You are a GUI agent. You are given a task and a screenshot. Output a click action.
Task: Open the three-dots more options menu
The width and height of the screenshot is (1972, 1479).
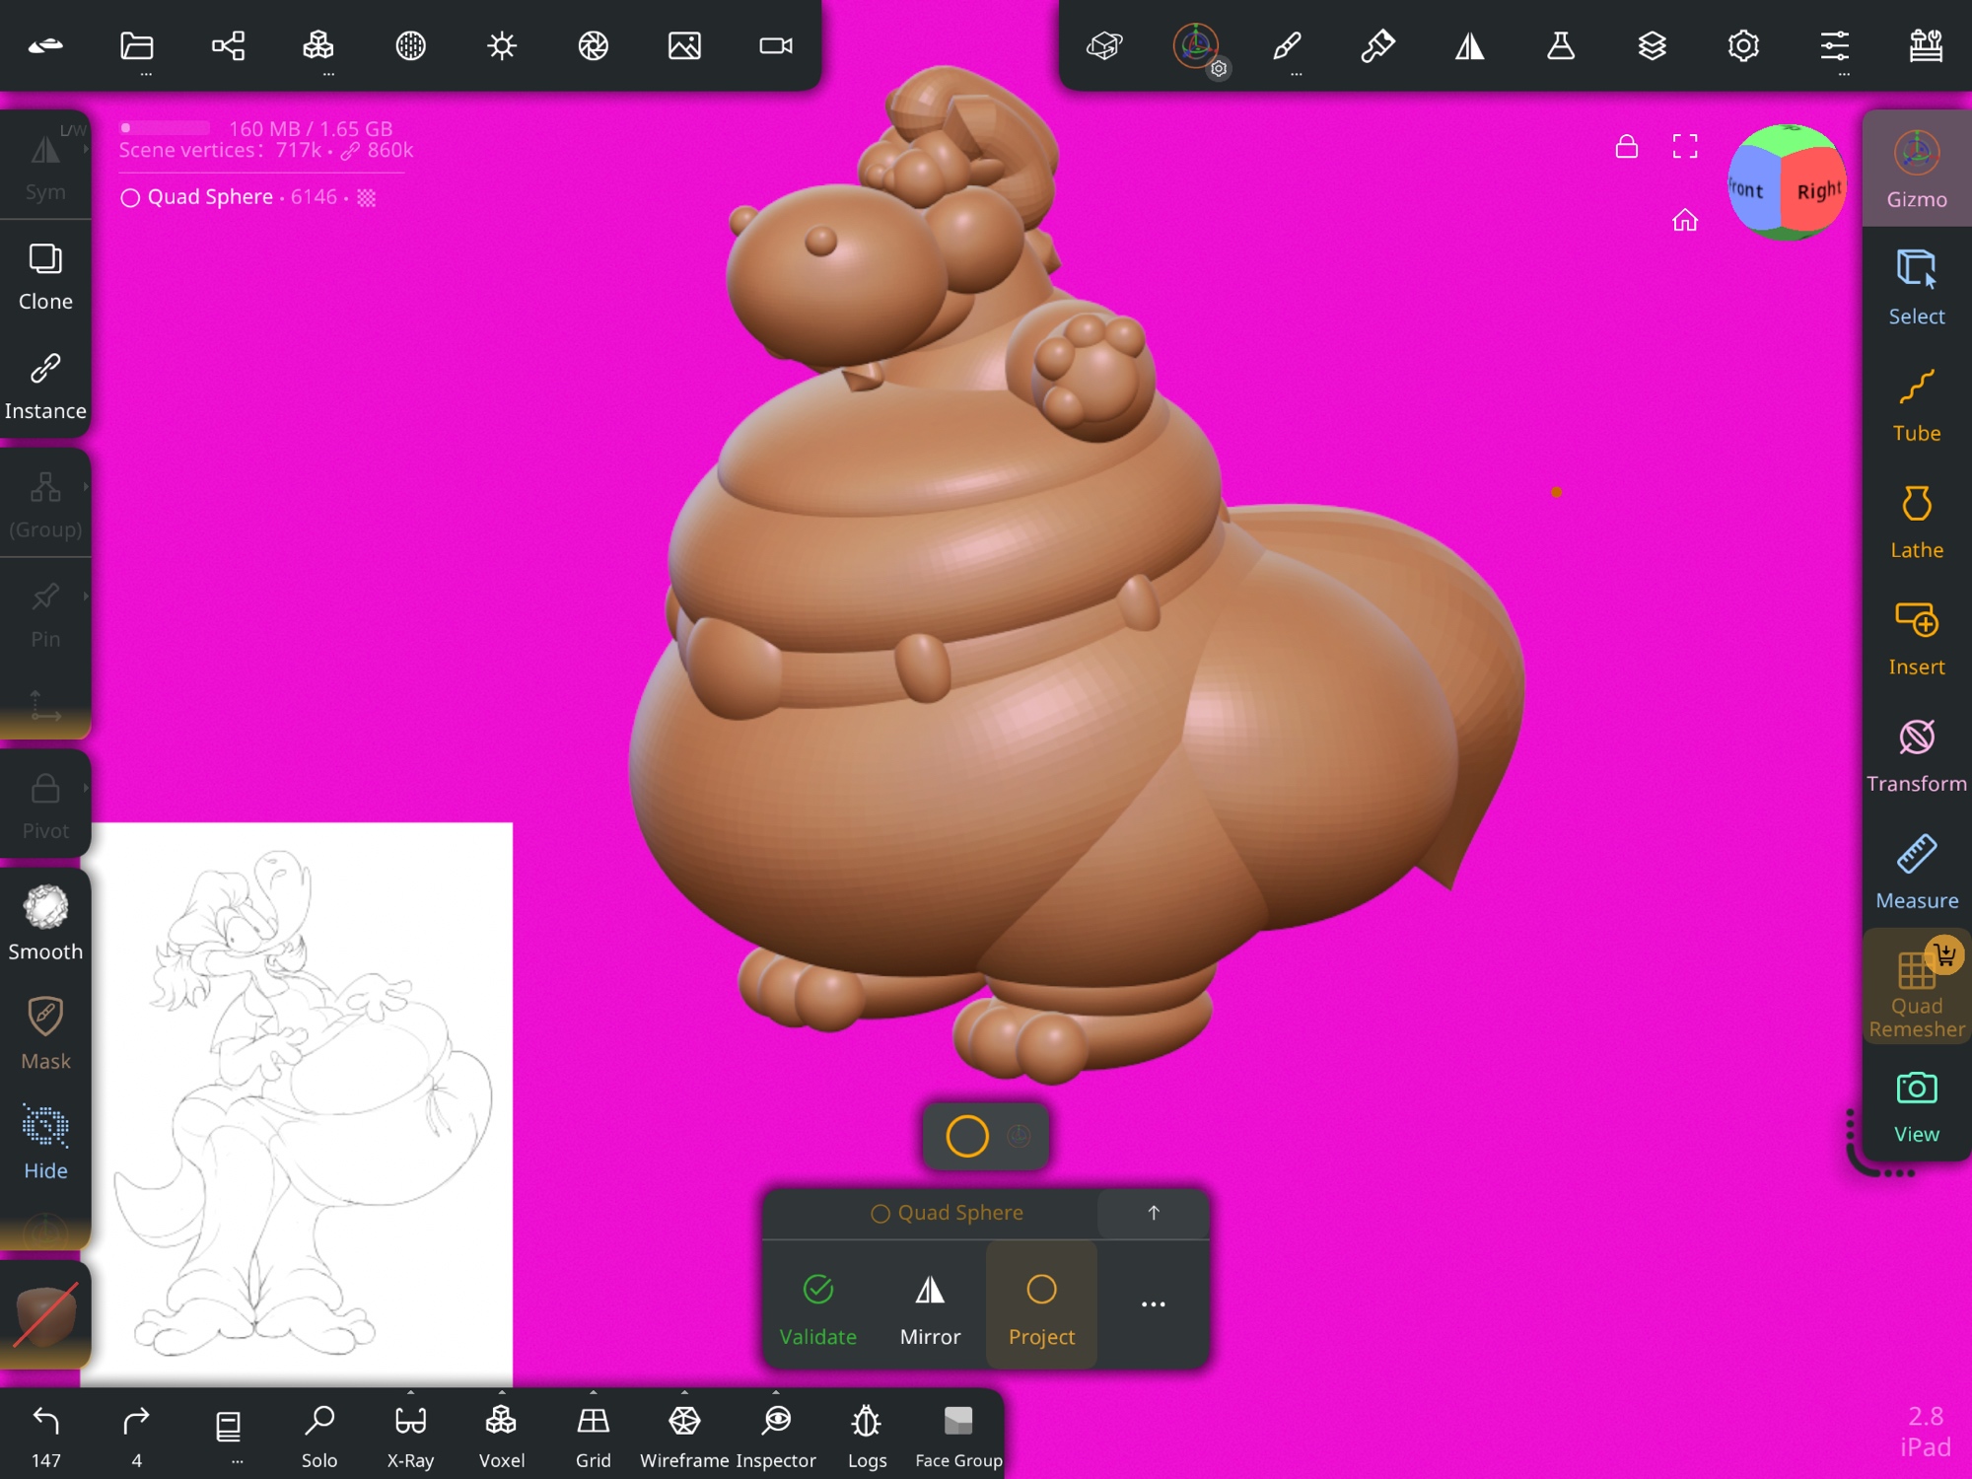click(1153, 1304)
